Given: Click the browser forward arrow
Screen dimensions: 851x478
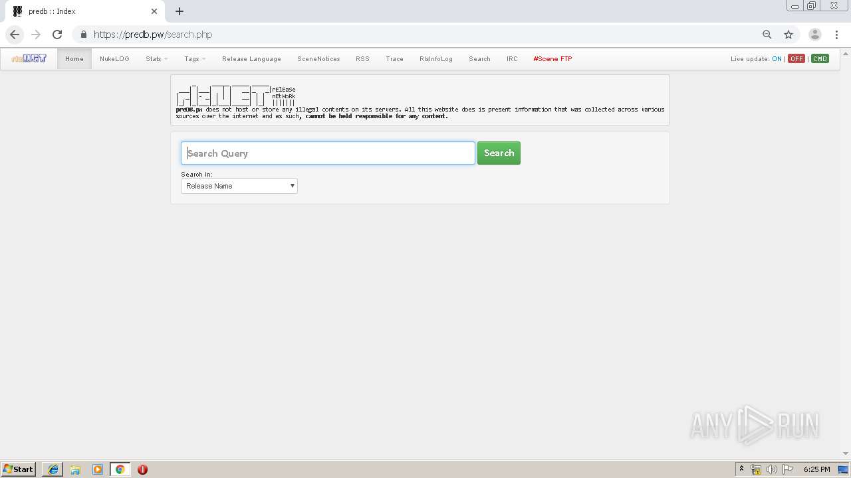Looking at the screenshot, I should (36, 35).
